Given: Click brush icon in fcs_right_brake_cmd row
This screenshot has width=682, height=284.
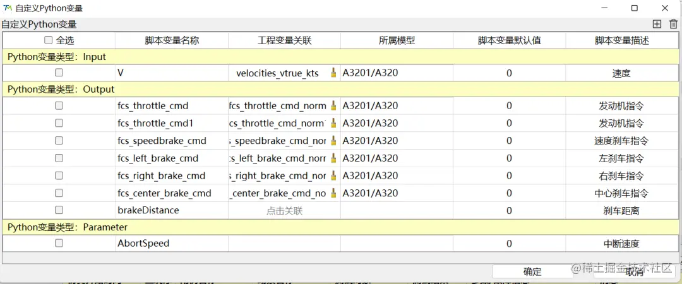Looking at the screenshot, I should (x=333, y=175).
